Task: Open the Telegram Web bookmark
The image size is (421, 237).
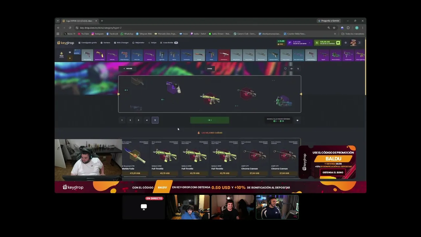Action: [x=144, y=34]
